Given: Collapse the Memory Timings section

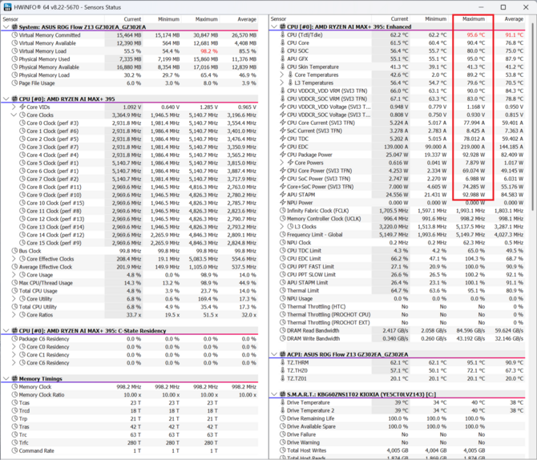Looking at the screenshot, I should 6,379.
